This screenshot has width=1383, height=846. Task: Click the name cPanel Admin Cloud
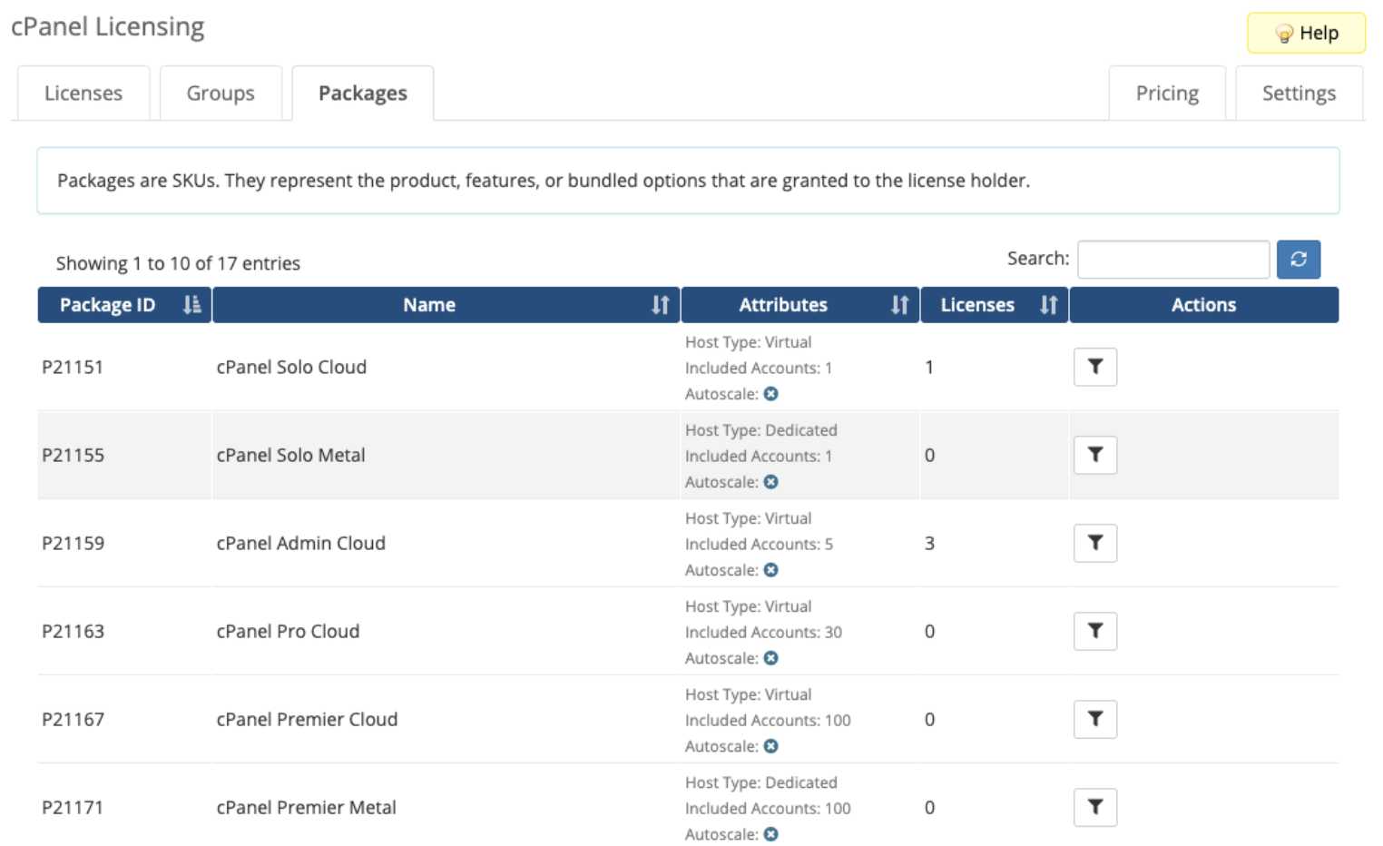pos(300,543)
